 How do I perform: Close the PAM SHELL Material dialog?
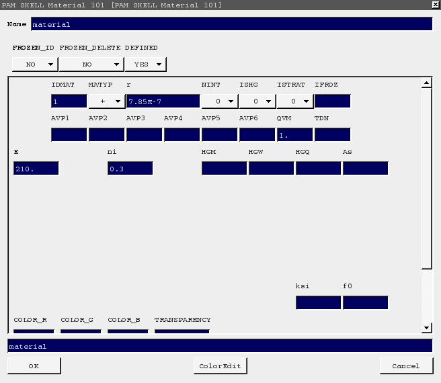pos(436,5)
